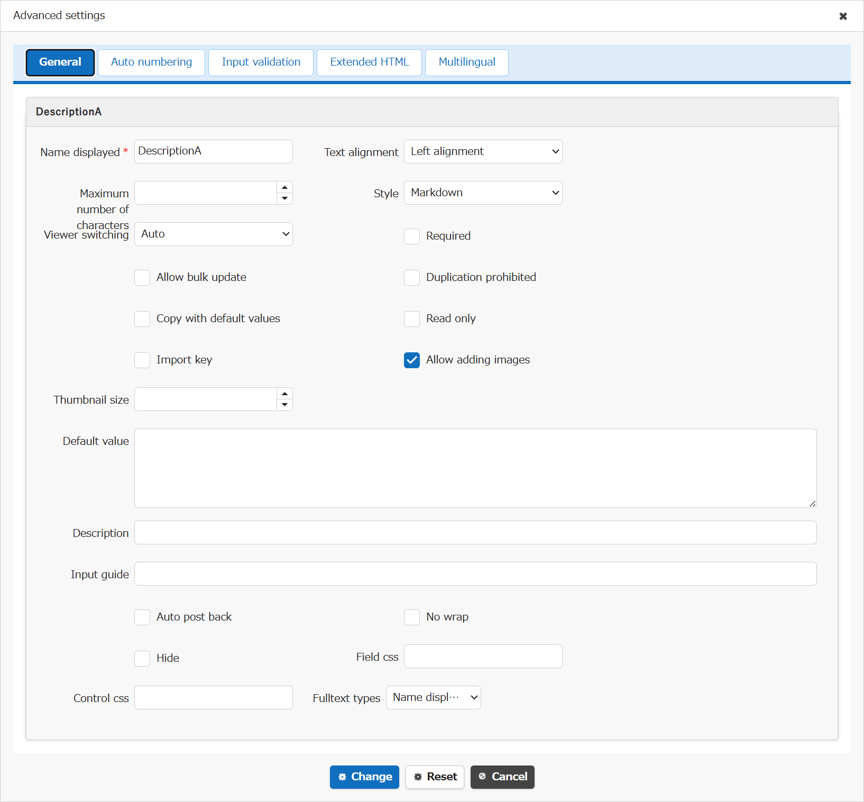Image resolution: width=864 pixels, height=802 pixels.
Task: Toggle the Read only checkbox
Action: point(412,318)
